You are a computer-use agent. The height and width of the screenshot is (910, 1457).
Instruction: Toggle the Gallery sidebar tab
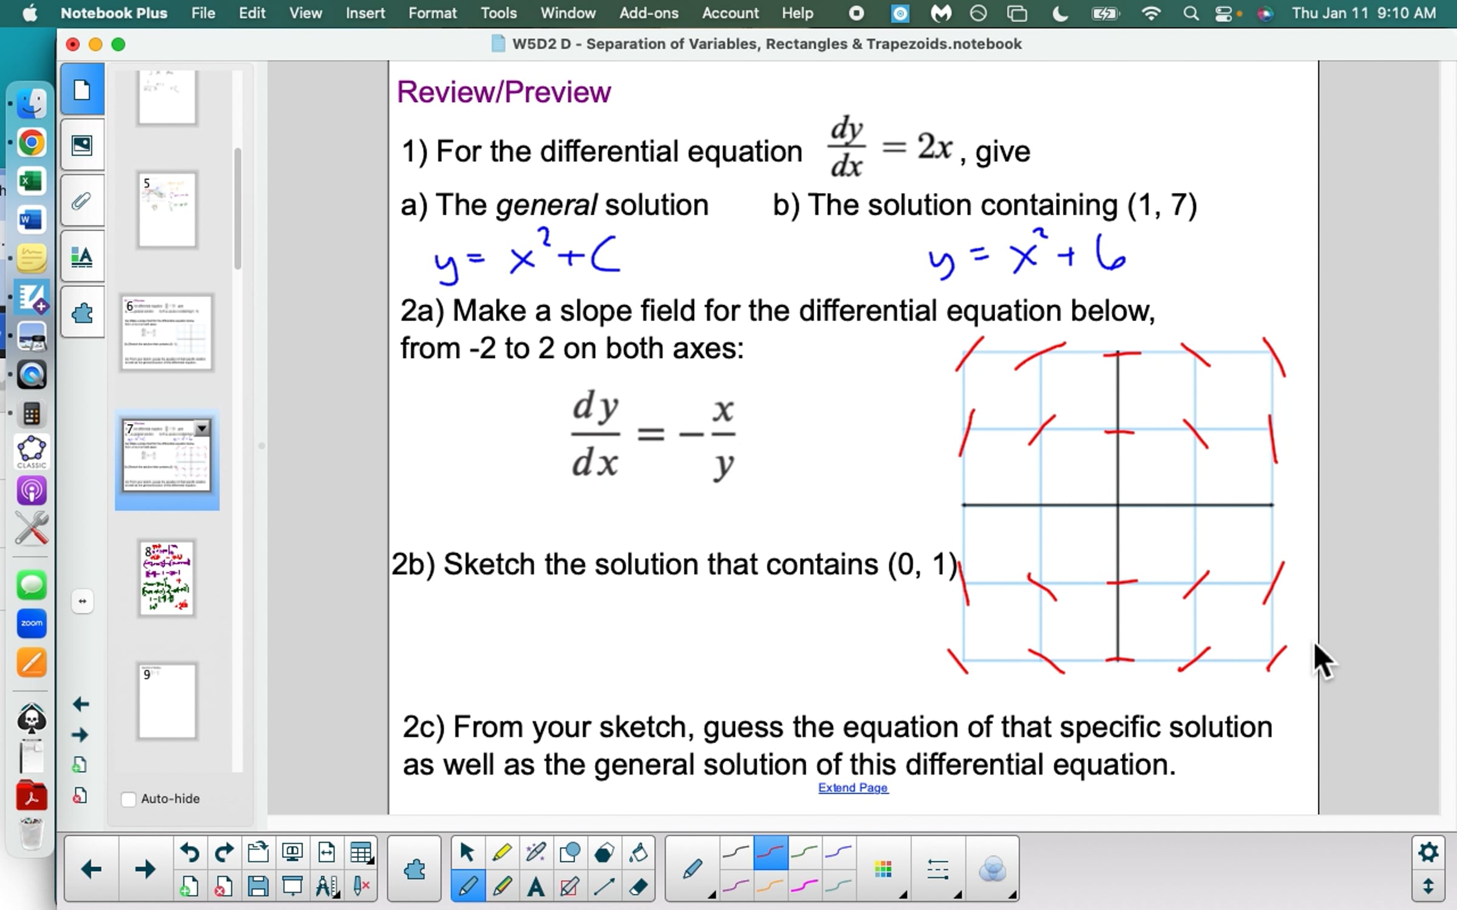point(82,146)
